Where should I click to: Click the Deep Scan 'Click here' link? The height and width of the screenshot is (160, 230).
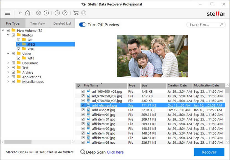115,152
